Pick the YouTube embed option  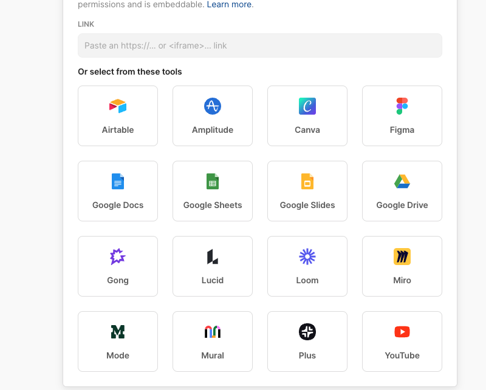point(402,341)
